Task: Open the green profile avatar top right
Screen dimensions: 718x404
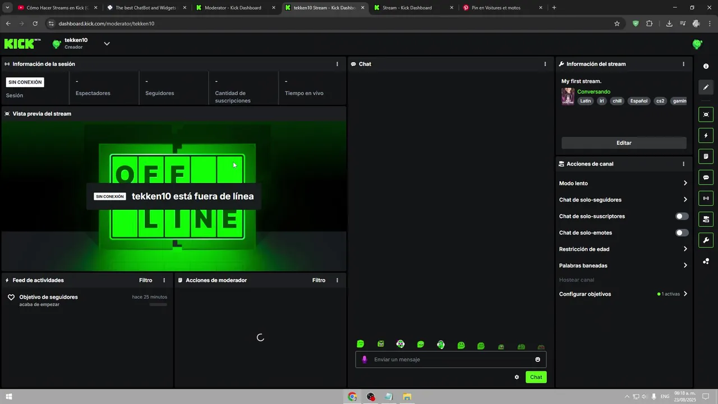Action: click(x=697, y=44)
